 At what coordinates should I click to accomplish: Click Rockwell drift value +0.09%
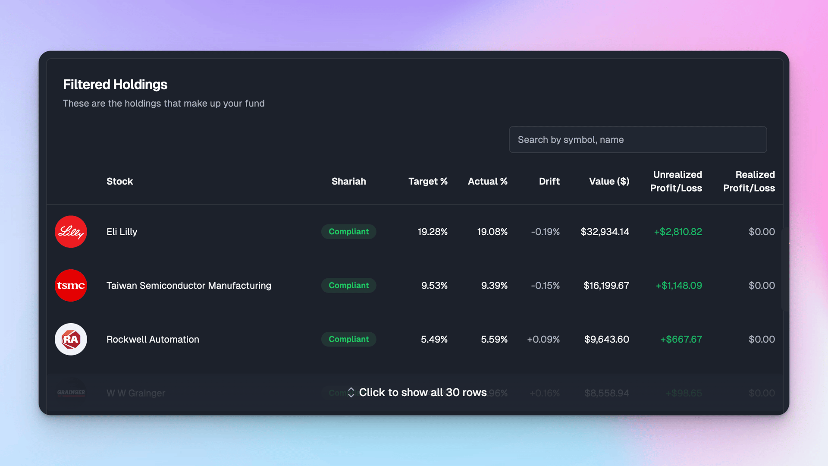(543, 339)
